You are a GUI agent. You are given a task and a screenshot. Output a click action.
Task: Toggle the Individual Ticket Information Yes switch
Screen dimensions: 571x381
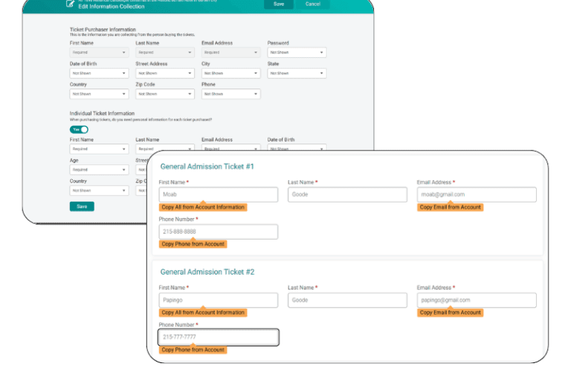coord(79,129)
